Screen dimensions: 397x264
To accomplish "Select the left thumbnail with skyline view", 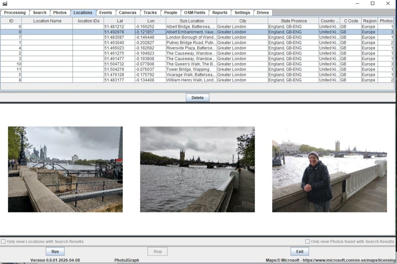I will (65, 169).
